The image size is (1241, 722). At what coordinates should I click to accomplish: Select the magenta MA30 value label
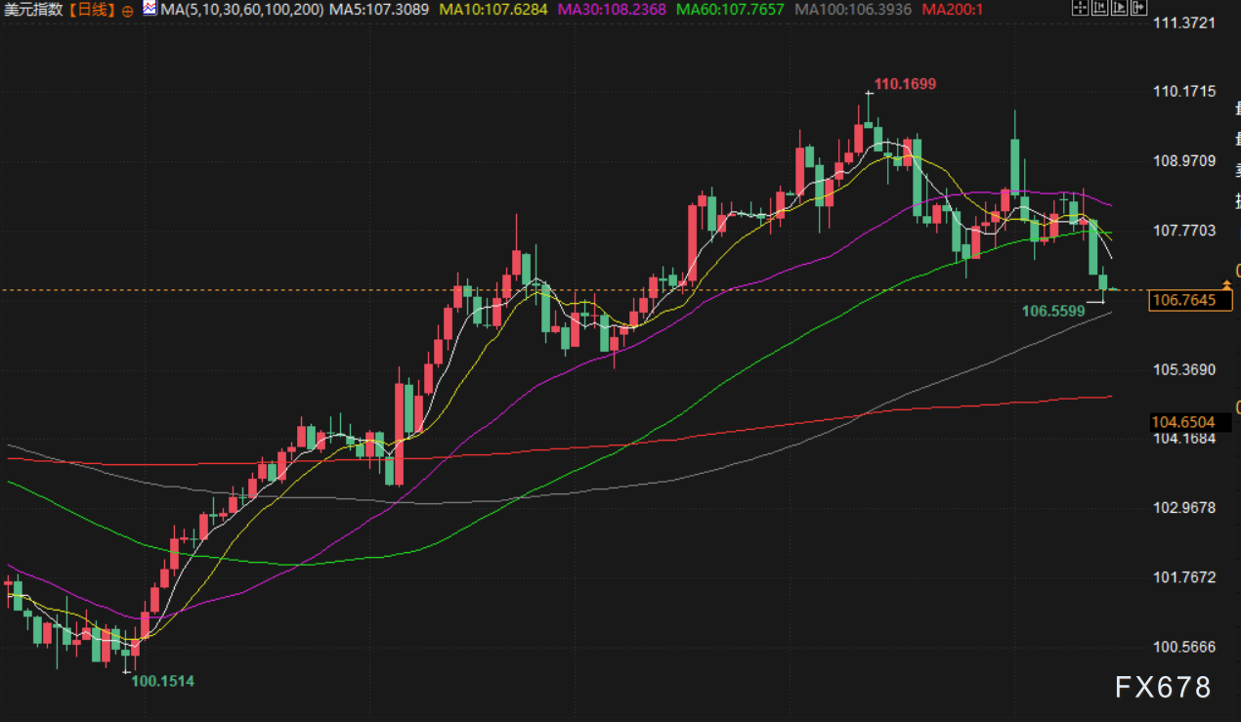(x=612, y=10)
